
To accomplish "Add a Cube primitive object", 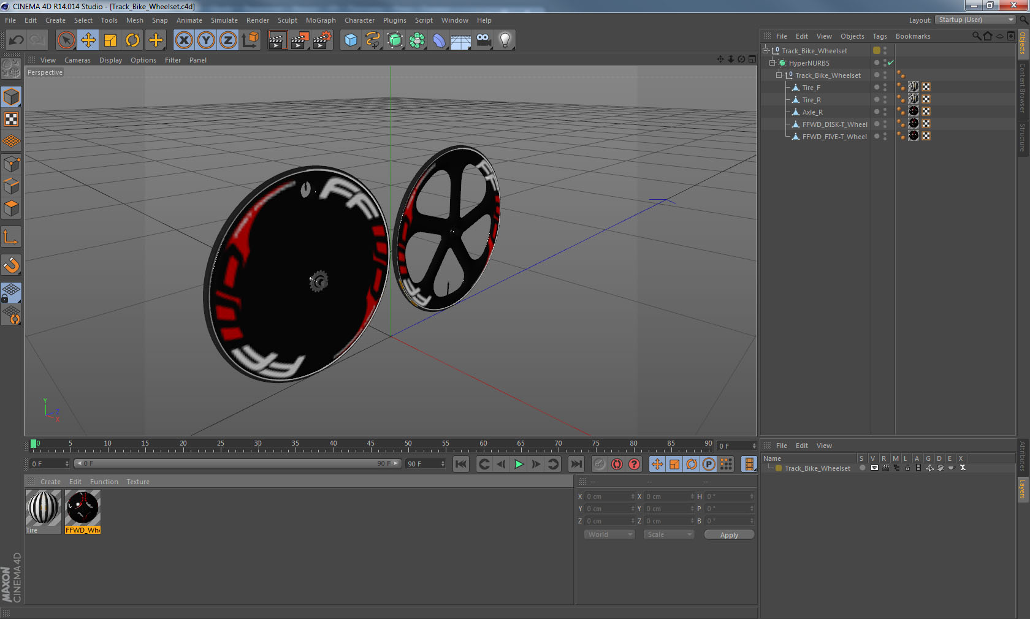I will tap(351, 40).
